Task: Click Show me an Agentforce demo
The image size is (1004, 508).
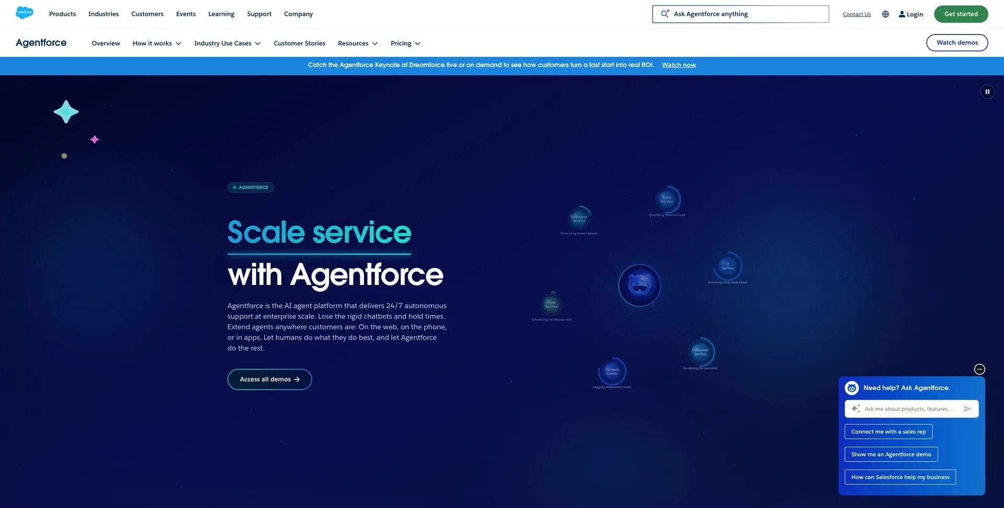Action: [x=891, y=454]
